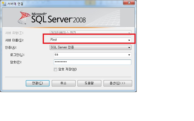Viewport: 194px width, 121px height.
Task: Open the authentication (인증) dropdown
Action: [x=91, y=47]
